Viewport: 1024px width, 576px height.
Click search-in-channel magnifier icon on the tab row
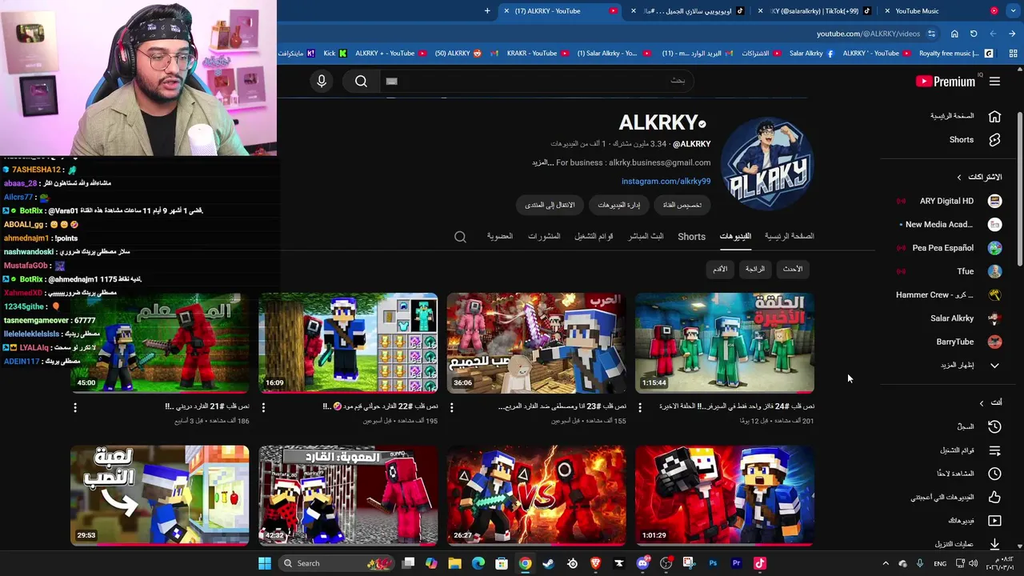point(460,237)
